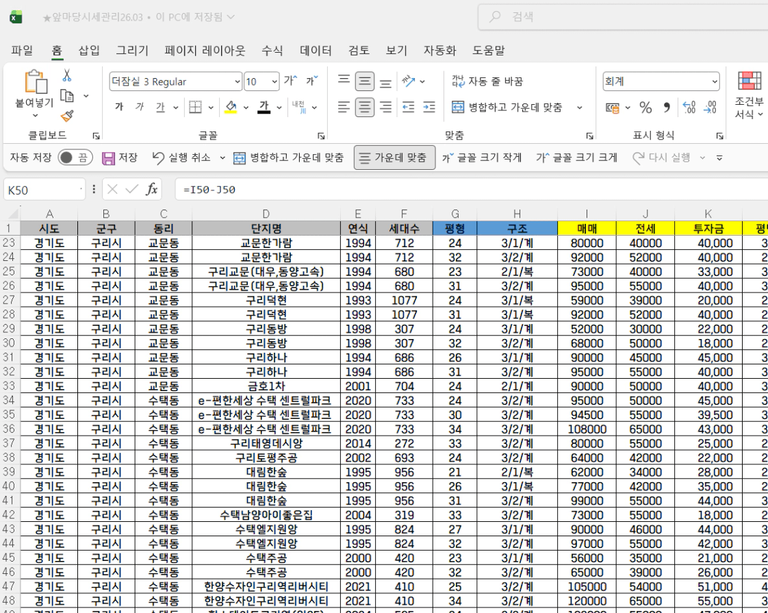The image size is (768, 613).
Task: Open the font name dropdown
Action: (238, 82)
